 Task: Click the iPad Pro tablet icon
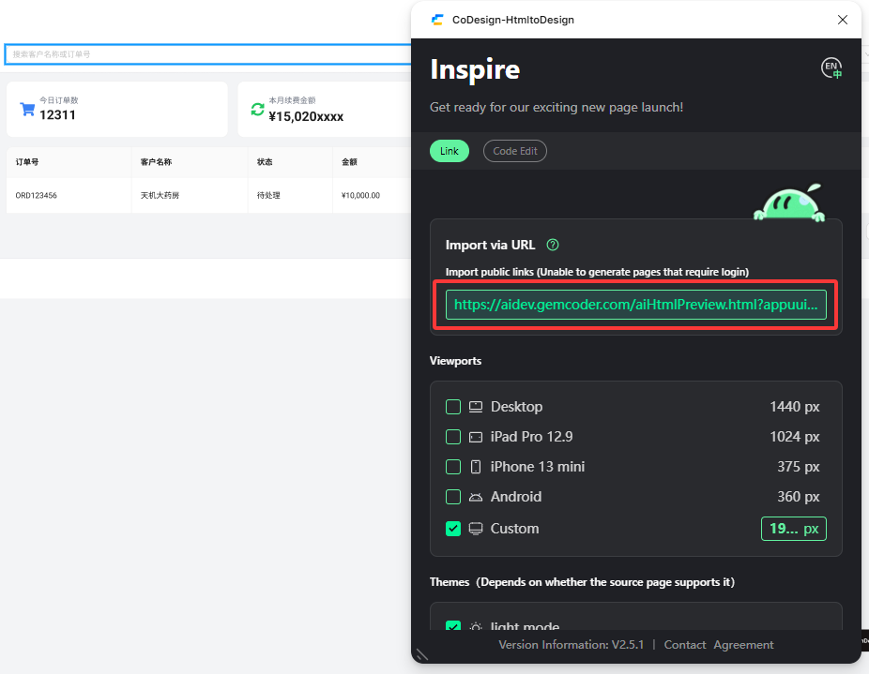[x=476, y=437]
